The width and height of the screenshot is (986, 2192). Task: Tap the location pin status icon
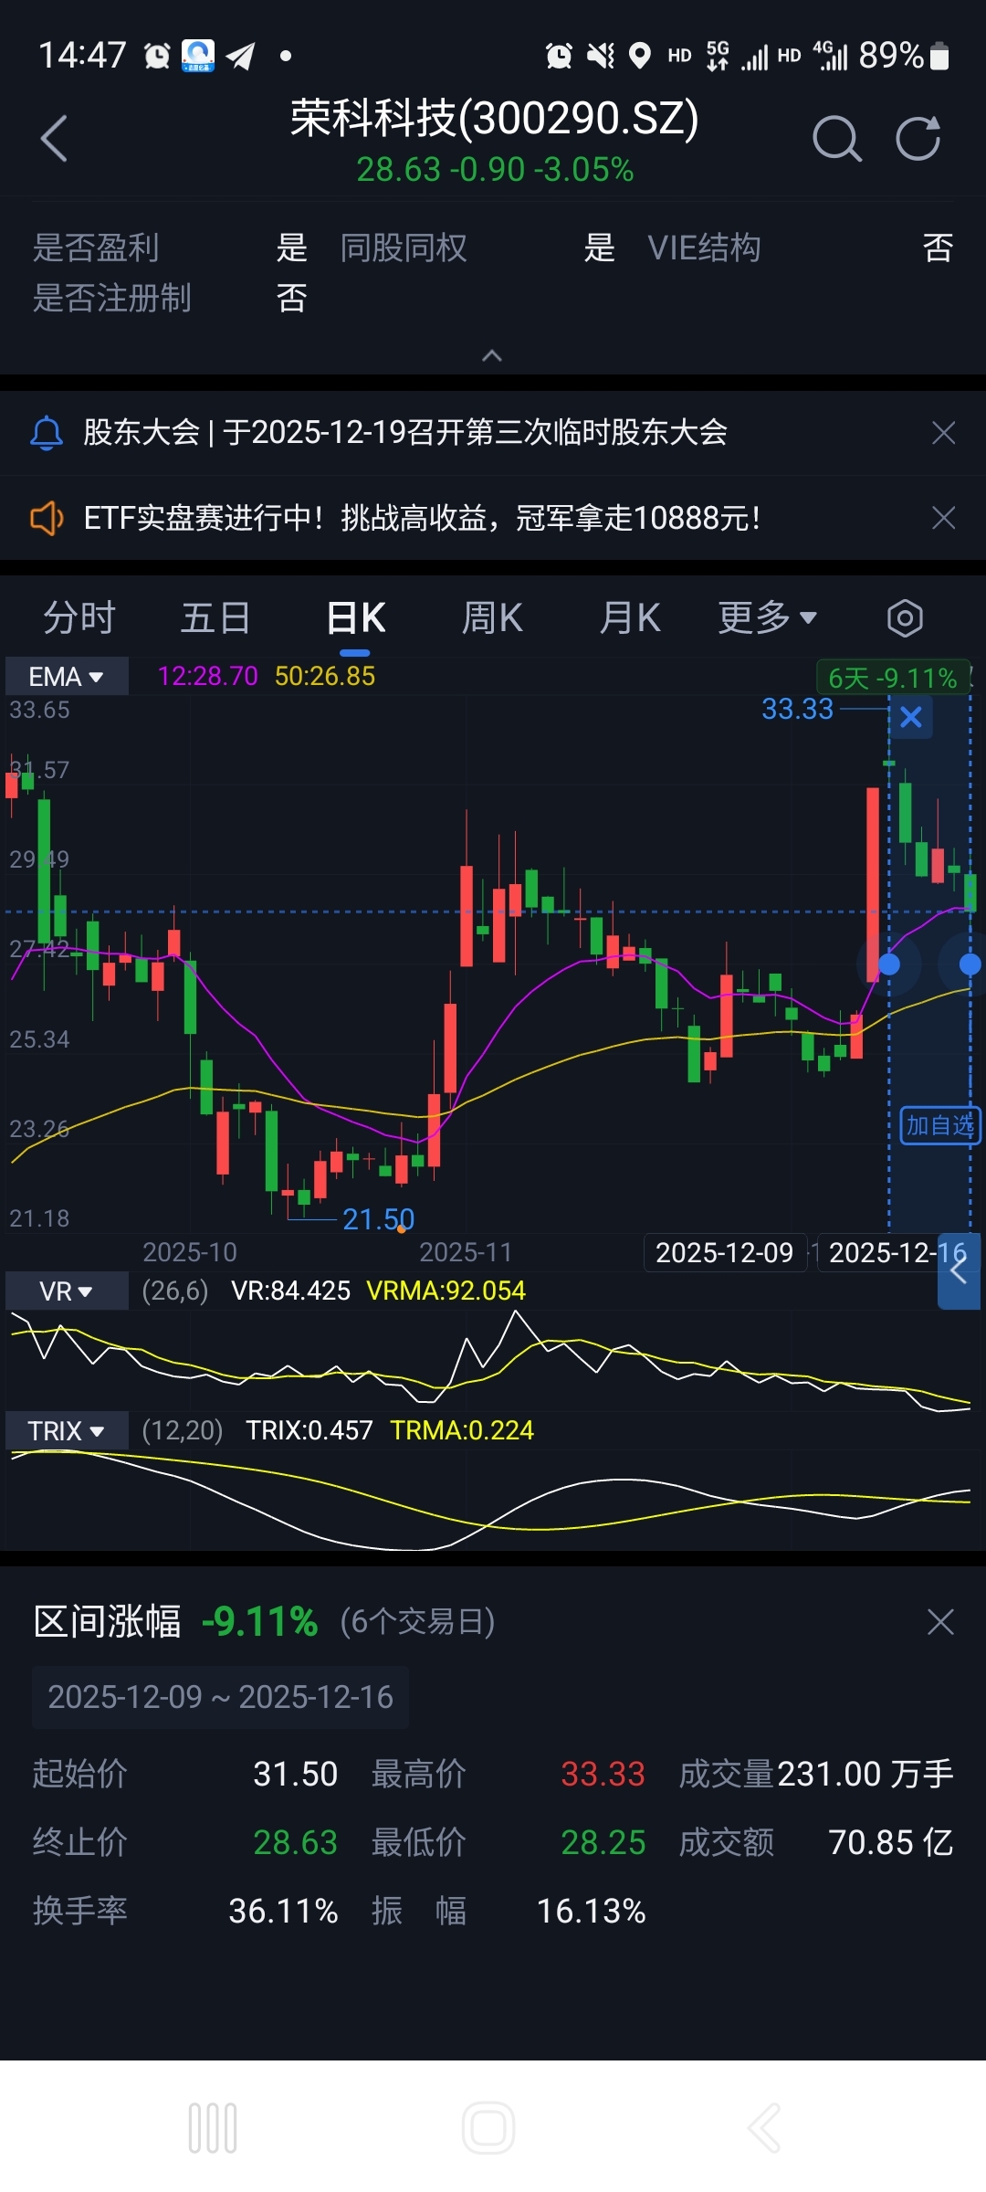(641, 56)
